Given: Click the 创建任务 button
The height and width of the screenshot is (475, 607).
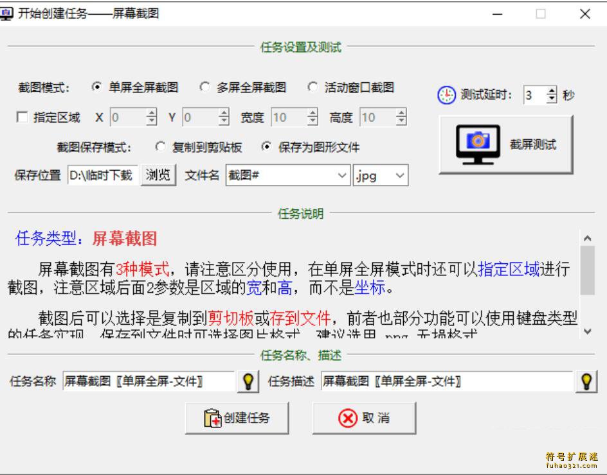Looking at the screenshot, I should click(x=237, y=418).
